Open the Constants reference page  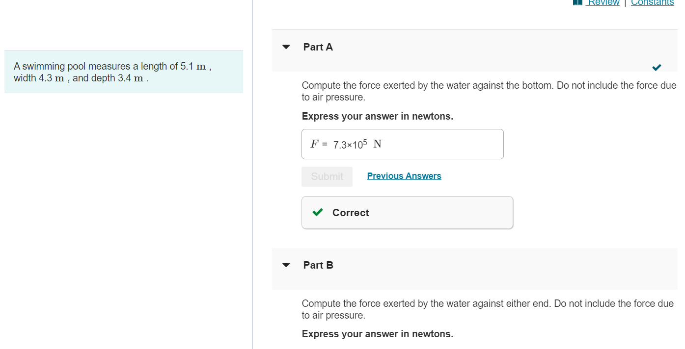click(652, 2)
